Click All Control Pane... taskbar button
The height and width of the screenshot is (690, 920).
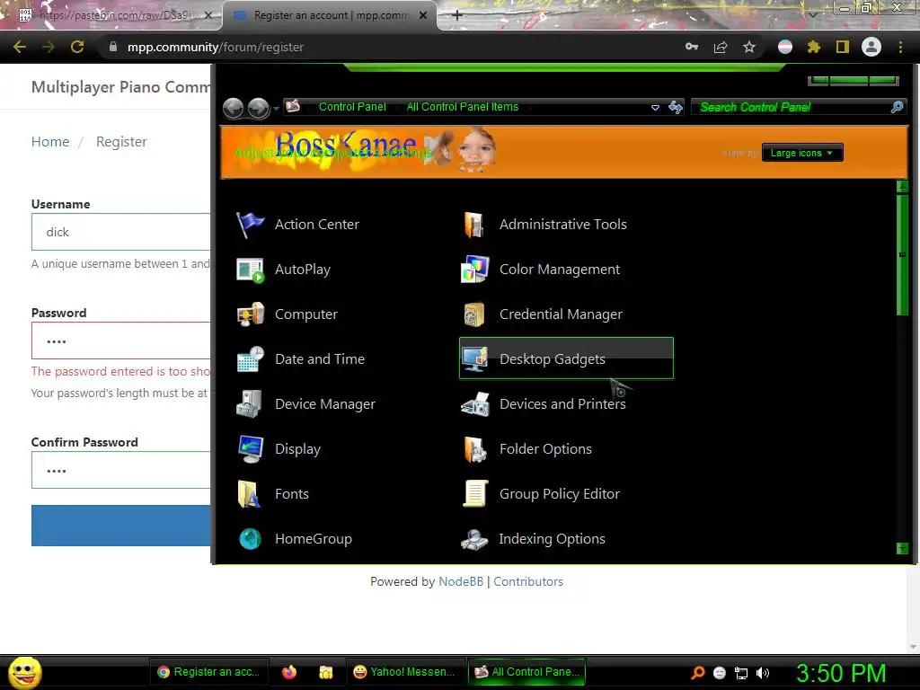pyautogui.click(x=526, y=672)
